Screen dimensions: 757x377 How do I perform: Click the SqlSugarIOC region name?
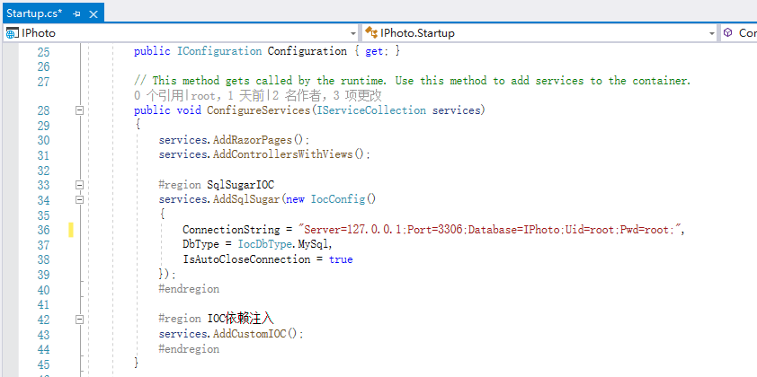point(241,185)
